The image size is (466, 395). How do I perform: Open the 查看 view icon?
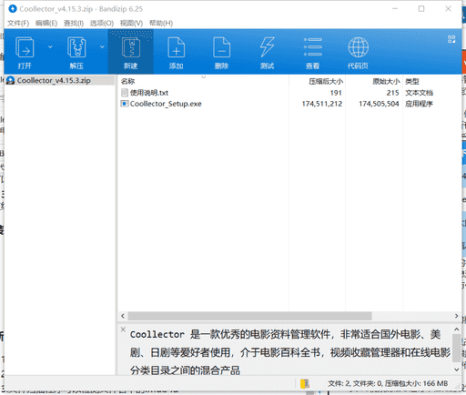312,52
